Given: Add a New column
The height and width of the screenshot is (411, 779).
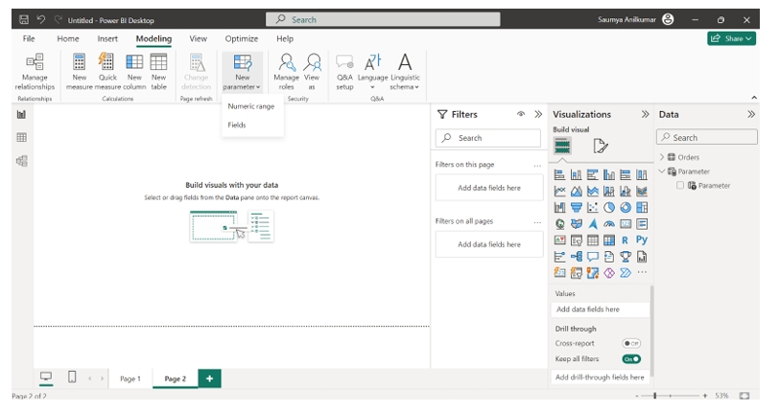Looking at the screenshot, I should click(x=134, y=72).
